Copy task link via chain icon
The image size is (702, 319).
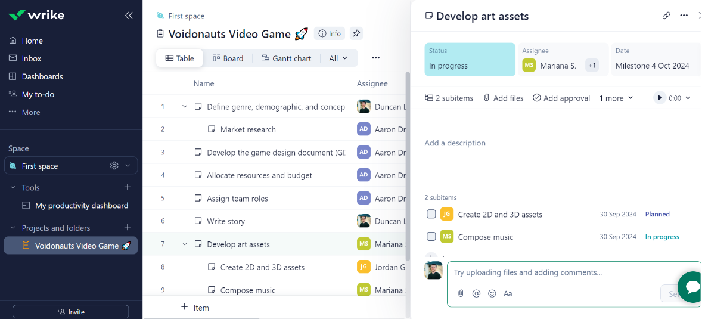tap(666, 16)
